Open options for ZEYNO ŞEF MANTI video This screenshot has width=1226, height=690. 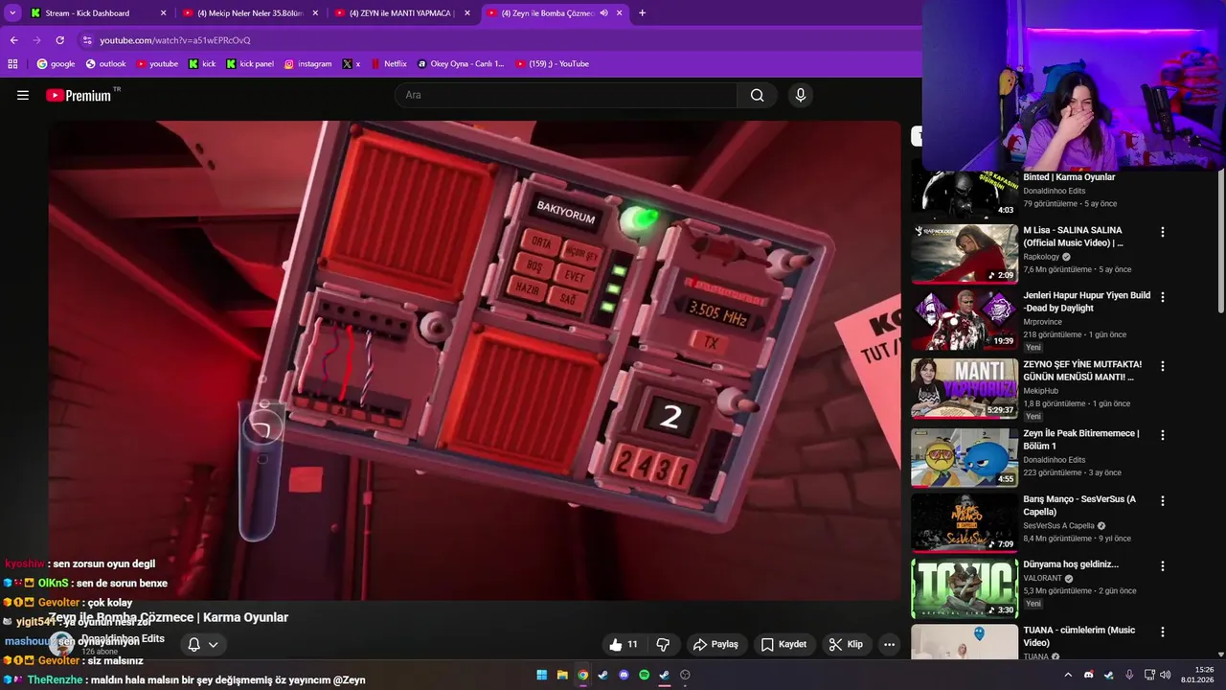click(1163, 366)
